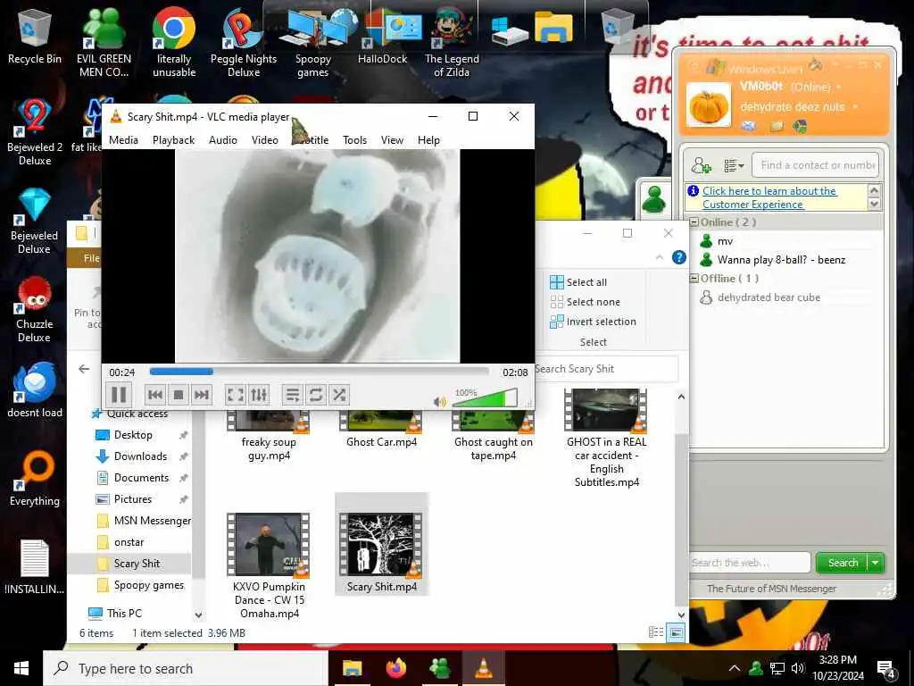
Task: Open Customer Experience link in Messenger
Action: click(769, 197)
